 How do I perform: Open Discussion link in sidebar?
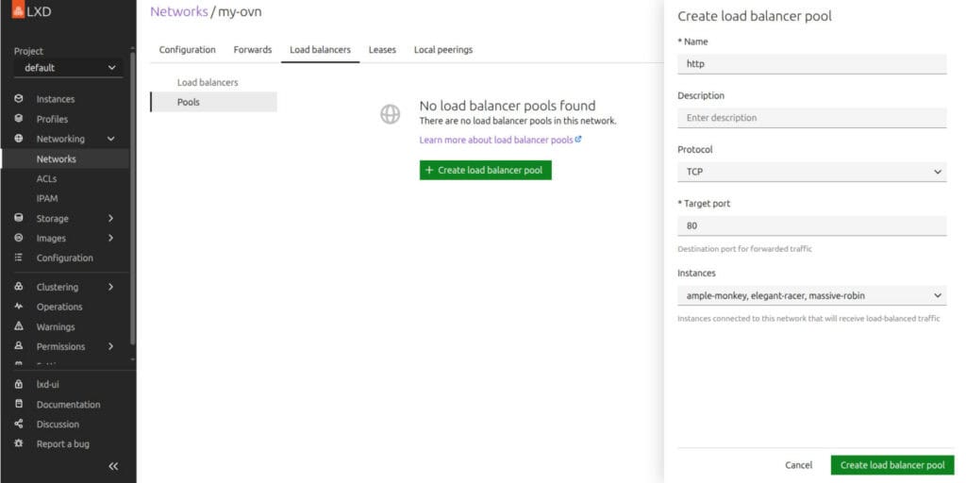58,425
